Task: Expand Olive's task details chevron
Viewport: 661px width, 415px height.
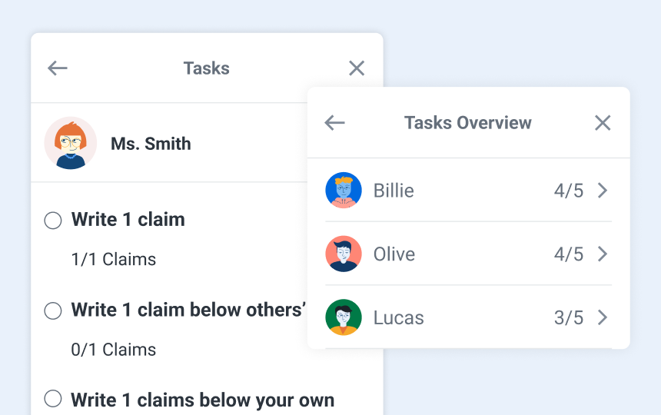Action: pyautogui.click(x=603, y=254)
